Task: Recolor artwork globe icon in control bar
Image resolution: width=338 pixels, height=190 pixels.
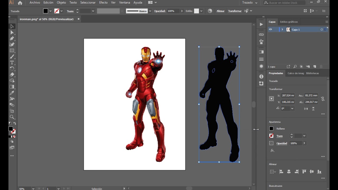Action: coord(210,11)
